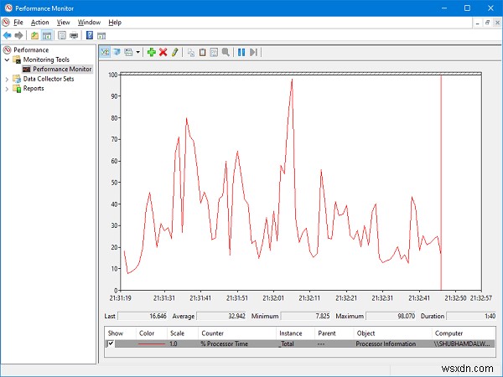Screen dimensions: 503x377
Task: Click the Counter column header
Action: [212, 333]
